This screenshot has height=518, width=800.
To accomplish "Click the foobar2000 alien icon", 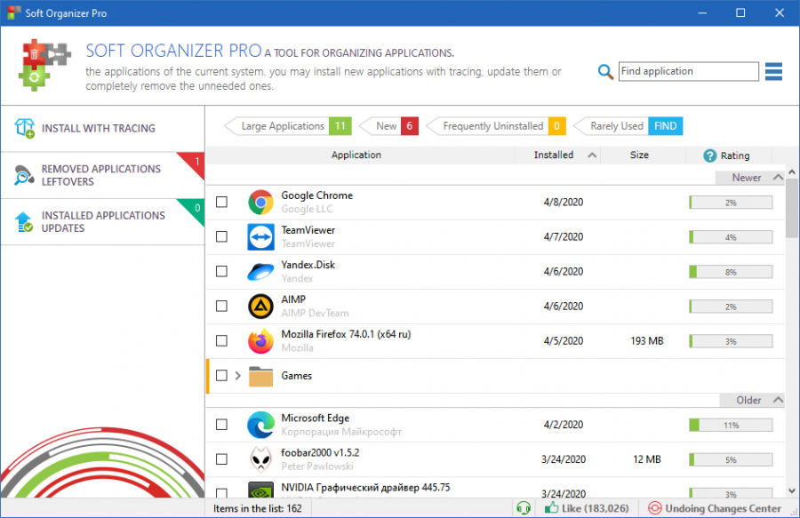I will pos(260,459).
